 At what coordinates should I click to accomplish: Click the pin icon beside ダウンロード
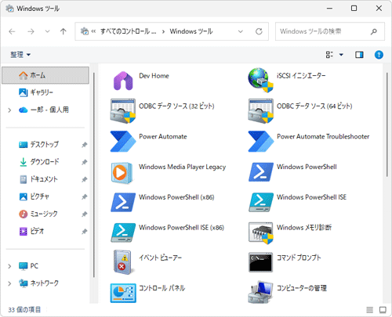pyautogui.click(x=84, y=162)
